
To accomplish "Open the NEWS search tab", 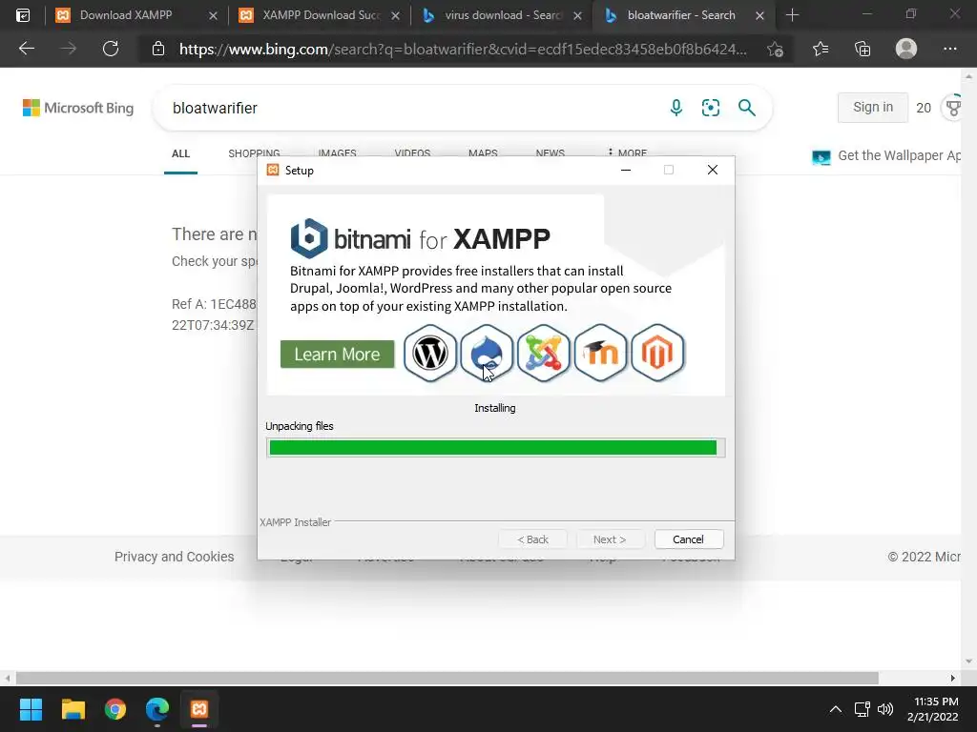I will 551,152.
